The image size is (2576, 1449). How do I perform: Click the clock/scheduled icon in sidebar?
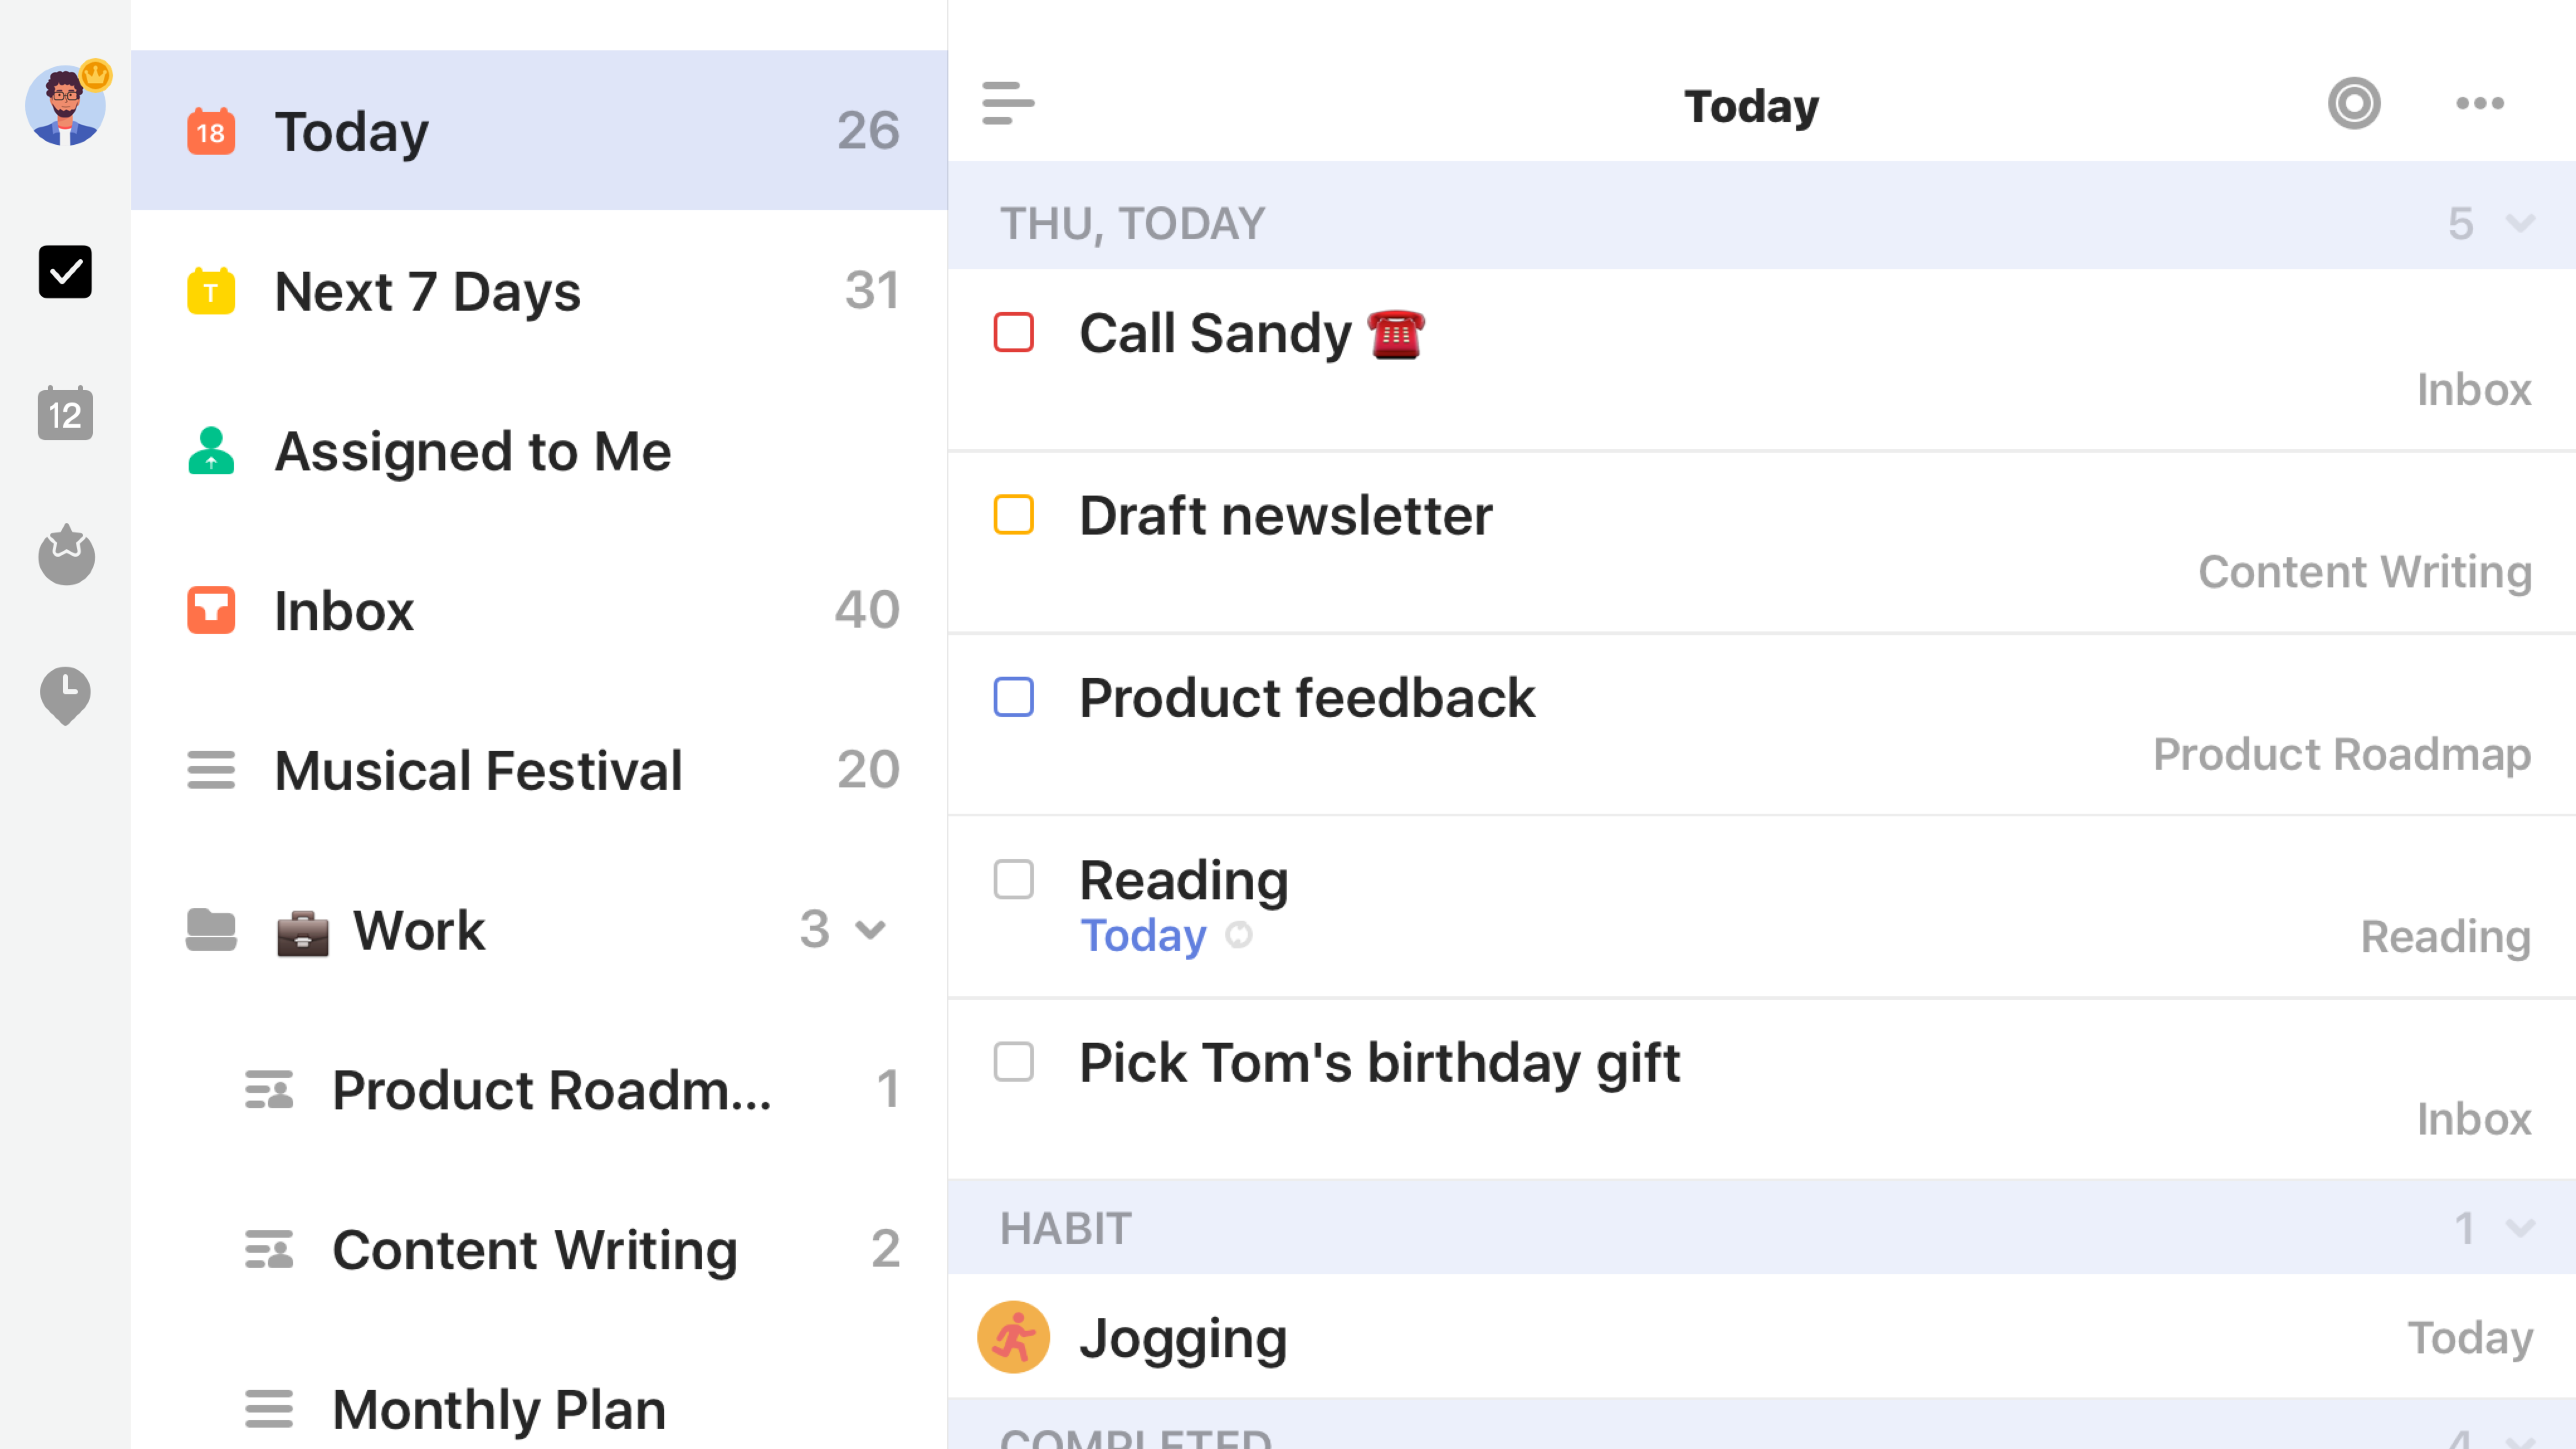[65, 693]
